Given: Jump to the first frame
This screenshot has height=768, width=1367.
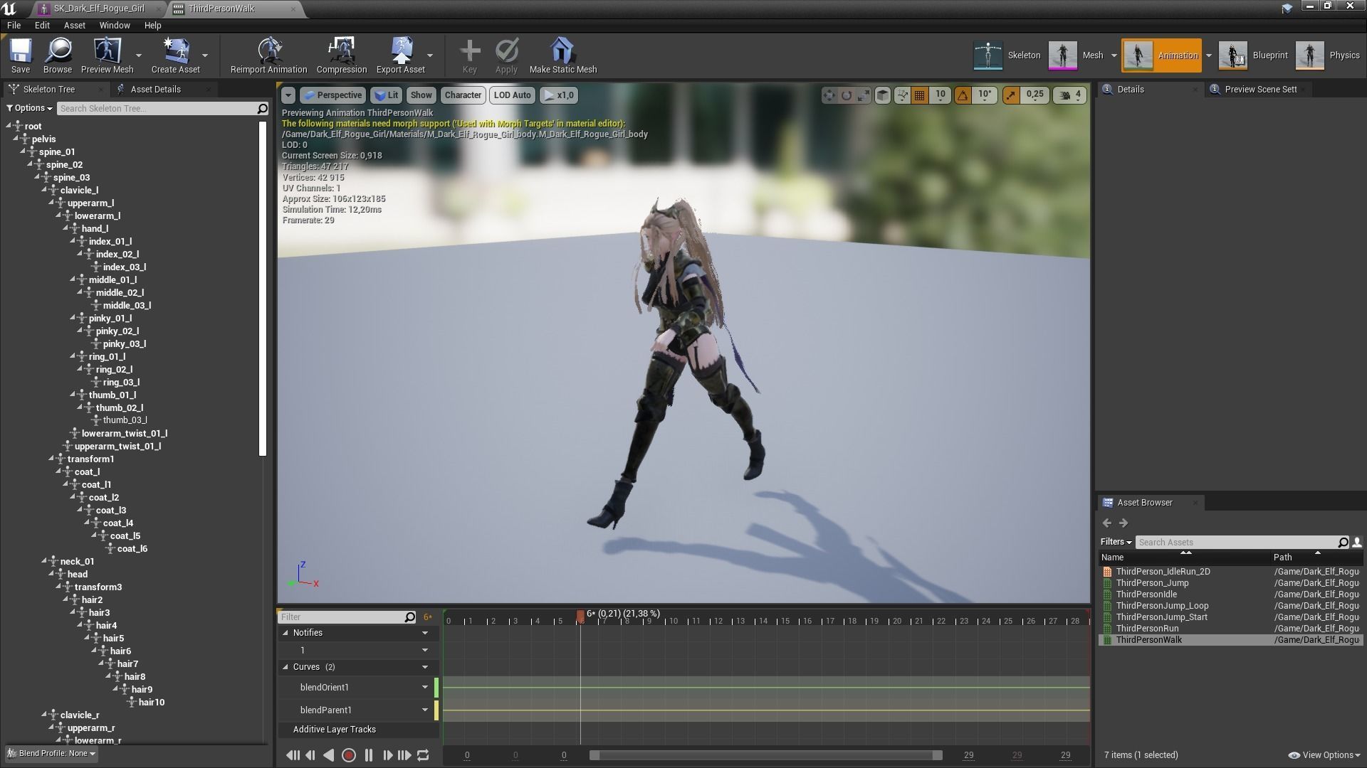Looking at the screenshot, I should 293,756.
